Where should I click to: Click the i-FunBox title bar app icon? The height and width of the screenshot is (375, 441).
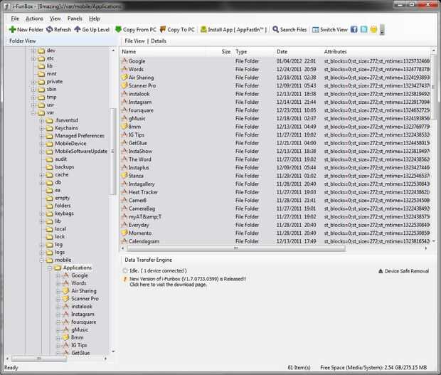pos(7,6)
